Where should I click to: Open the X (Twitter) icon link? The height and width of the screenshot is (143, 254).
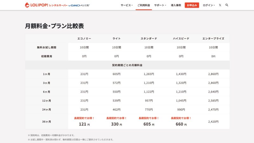[220, 5]
